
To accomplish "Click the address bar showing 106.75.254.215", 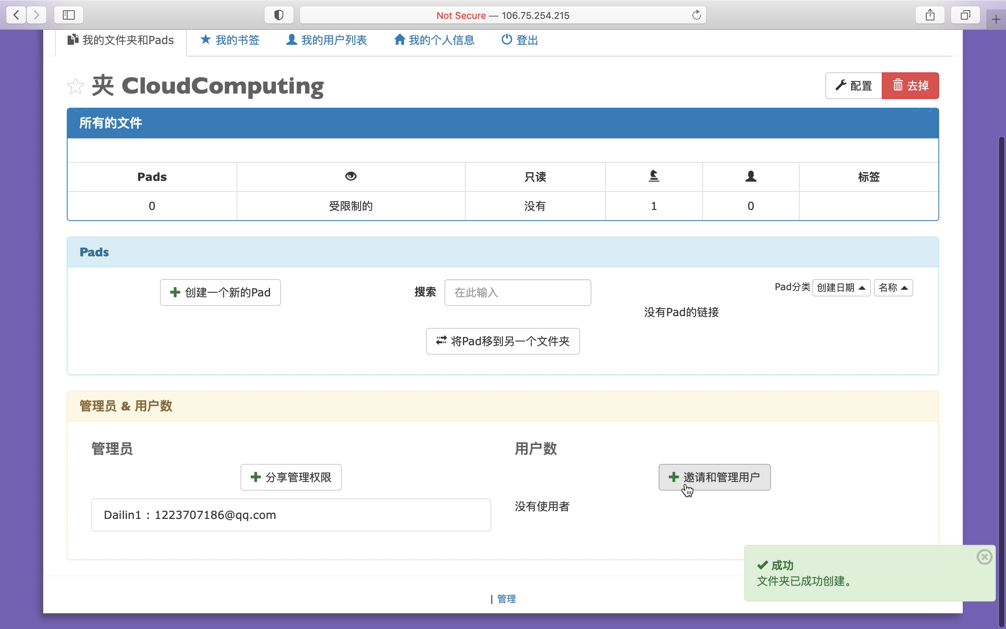I will 503,15.
